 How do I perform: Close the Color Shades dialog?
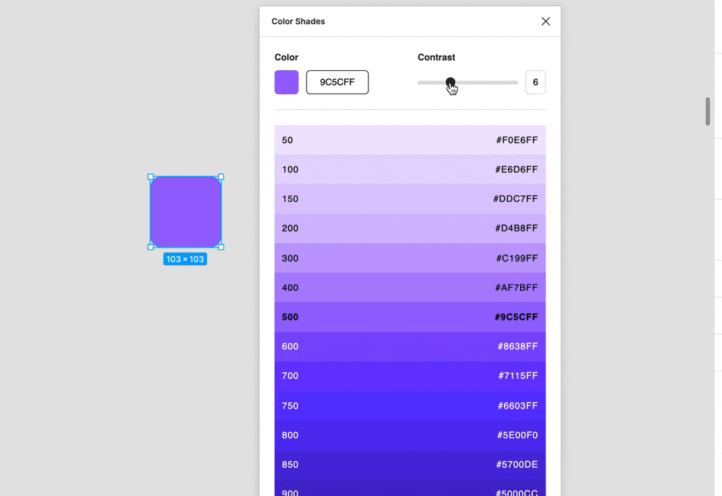[546, 21]
